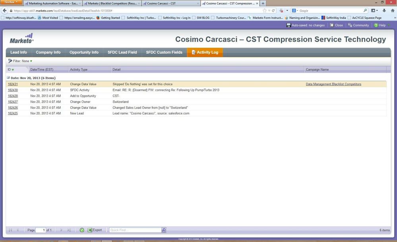
Task: Click the Quick Find search field
Action: point(135,230)
